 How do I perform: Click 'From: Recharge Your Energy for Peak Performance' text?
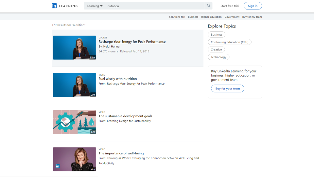[x=131, y=84]
